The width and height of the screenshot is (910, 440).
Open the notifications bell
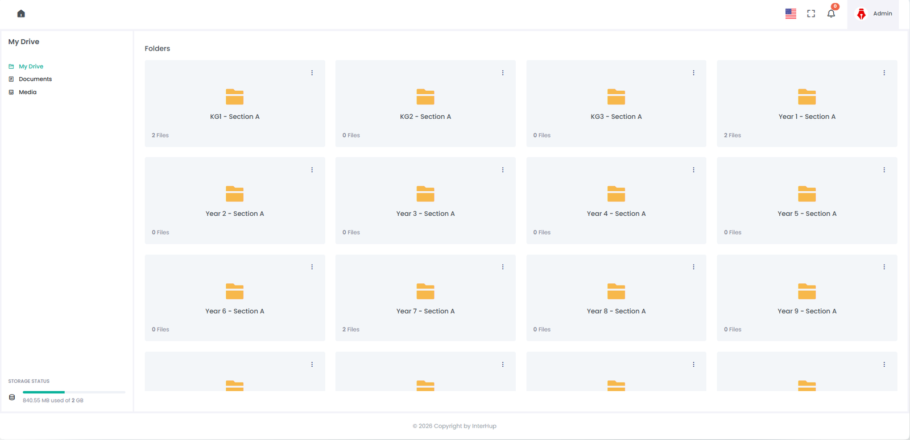tap(831, 14)
